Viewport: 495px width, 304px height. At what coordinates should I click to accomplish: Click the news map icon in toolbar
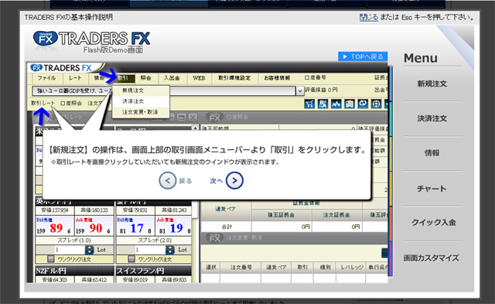coord(349,104)
